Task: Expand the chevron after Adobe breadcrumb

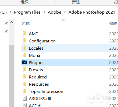Action: point(65,12)
